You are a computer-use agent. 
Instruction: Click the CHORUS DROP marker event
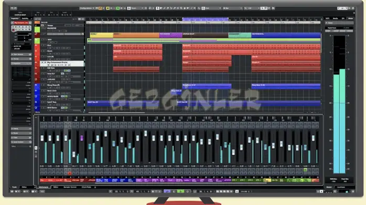coord(205,35)
